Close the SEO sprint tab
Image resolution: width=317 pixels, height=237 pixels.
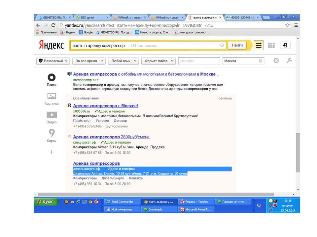point(107,17)
